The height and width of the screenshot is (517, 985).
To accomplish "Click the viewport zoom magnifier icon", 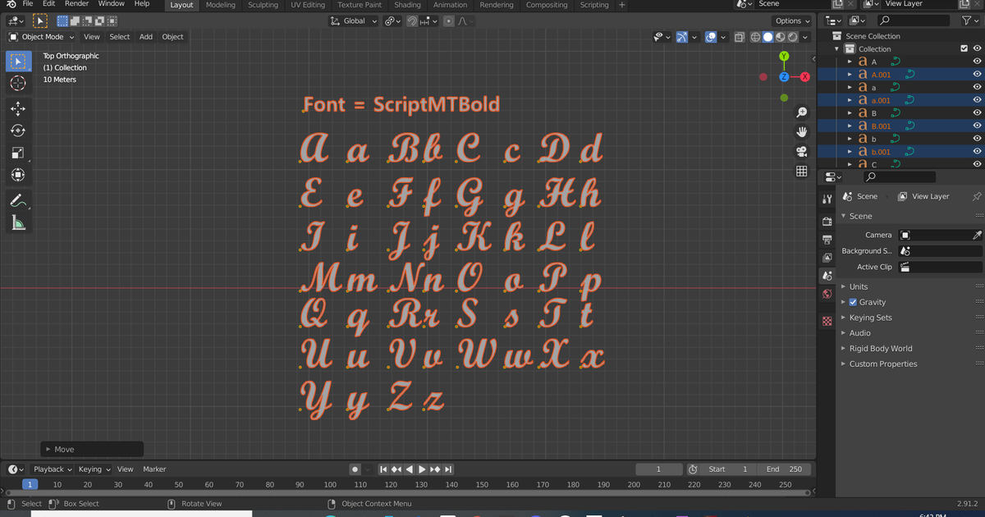I will [802, 112].
